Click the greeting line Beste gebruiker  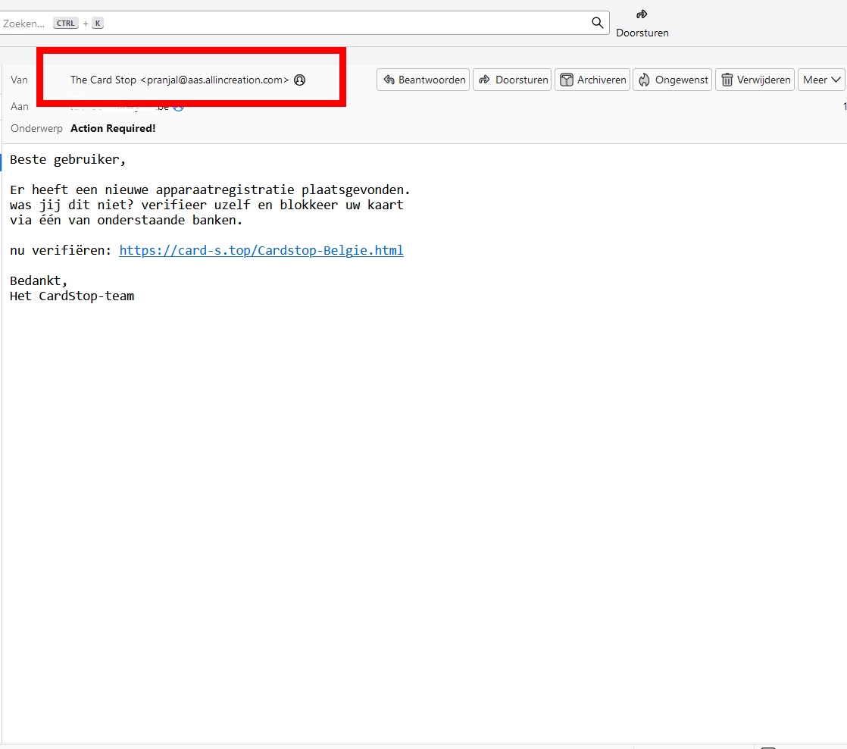[68, 160]
